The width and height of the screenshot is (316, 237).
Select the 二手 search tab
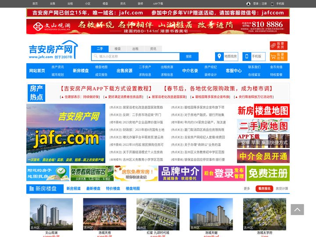[x=100, y=49]
